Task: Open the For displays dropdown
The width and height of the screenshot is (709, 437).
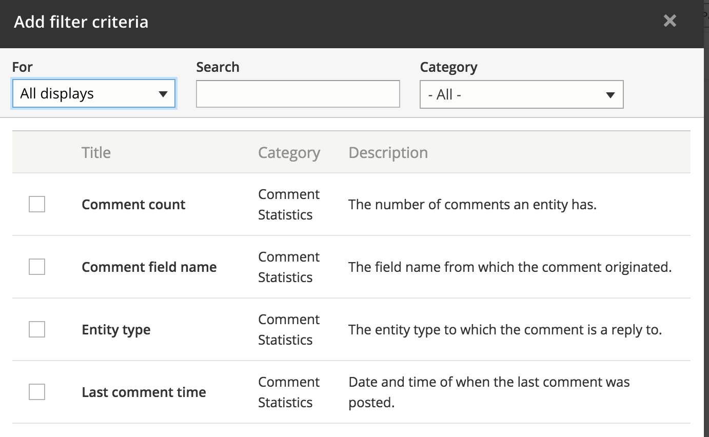Action: tap(93, 94)
